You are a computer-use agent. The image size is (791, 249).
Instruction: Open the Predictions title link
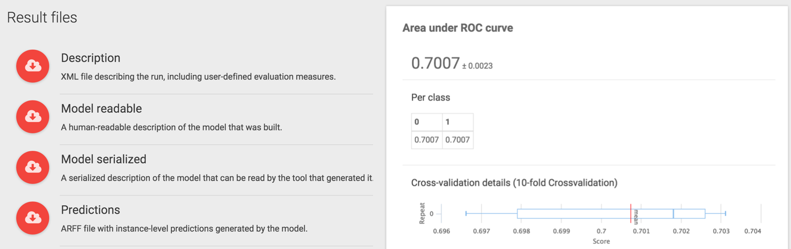(90, 210)
